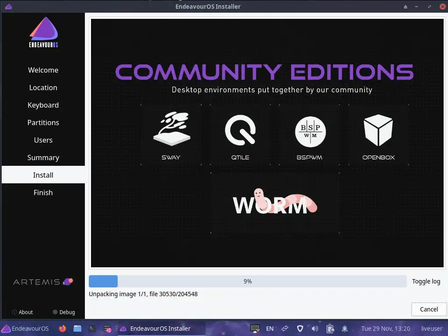Select the active Install step

click(x=43, y=175)
